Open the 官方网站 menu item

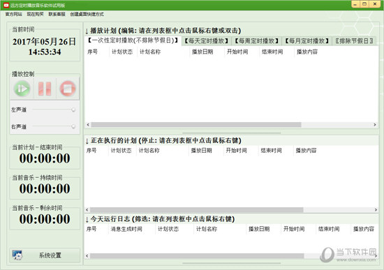(x=14, y=14)
